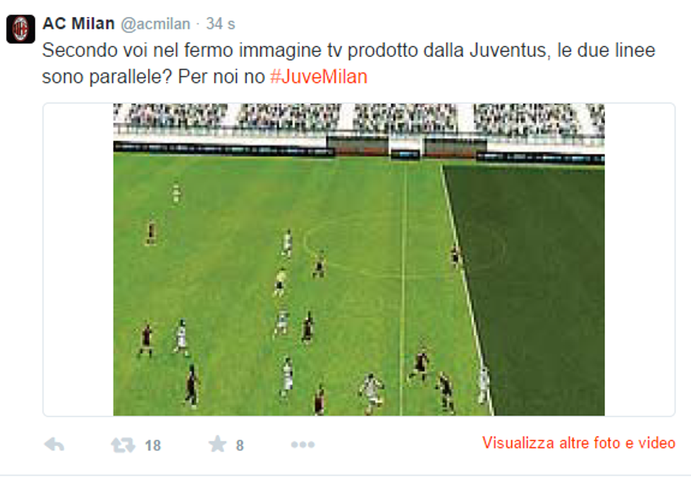Viewport: 691px width, 477px height.
Task: Open the AC Milan display name
Action: coord(78,23)
